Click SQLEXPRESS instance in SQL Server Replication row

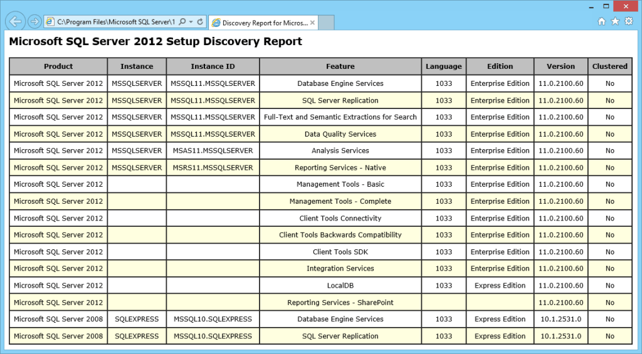click(x=137, y=336)
